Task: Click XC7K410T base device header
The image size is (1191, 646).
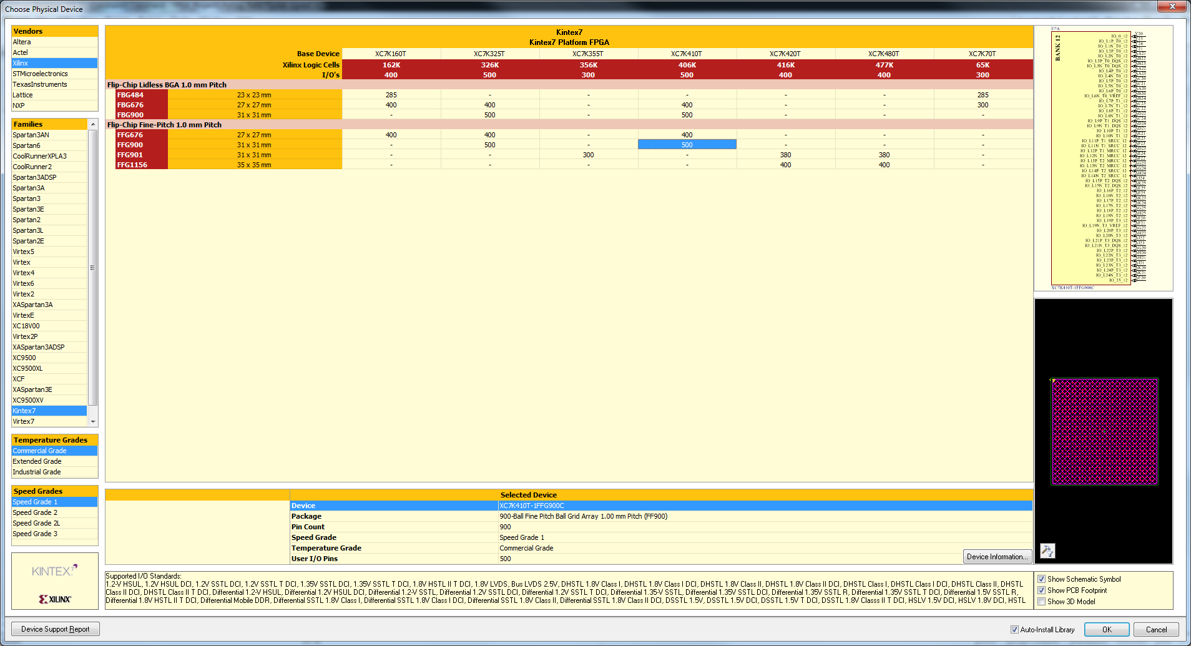Action: (687, 54)
